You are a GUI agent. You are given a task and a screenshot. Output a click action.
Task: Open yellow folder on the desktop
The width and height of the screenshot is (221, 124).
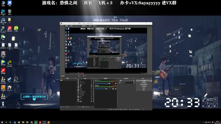(x=9, y=20)
